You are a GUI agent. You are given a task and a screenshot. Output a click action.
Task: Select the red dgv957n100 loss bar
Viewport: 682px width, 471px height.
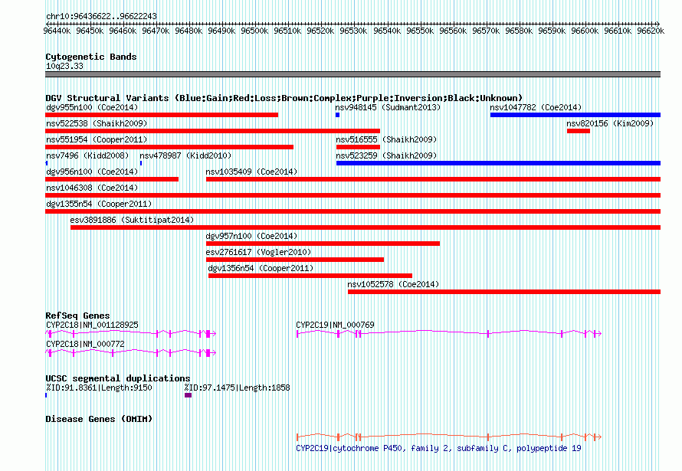pyautogui.click(x=323, y=244)
